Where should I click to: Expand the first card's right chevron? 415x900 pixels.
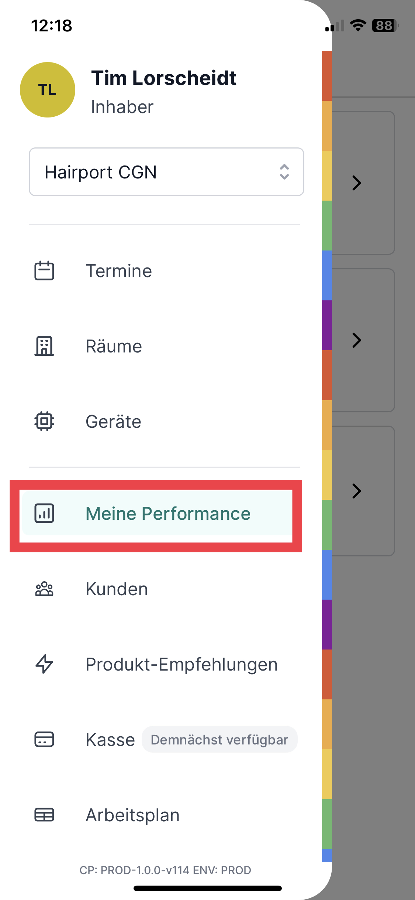point(356,183)
